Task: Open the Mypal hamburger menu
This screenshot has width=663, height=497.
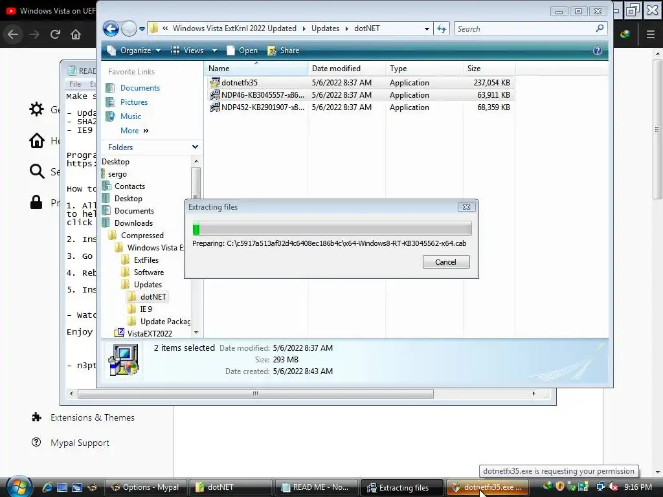Action: (651, 34)
